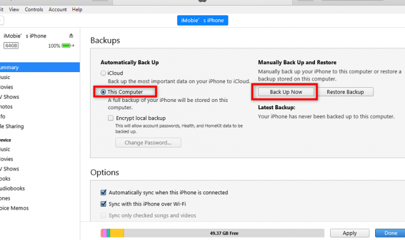Eject iMobie's iPhone with the eject icon

click(x=71, y=35)
